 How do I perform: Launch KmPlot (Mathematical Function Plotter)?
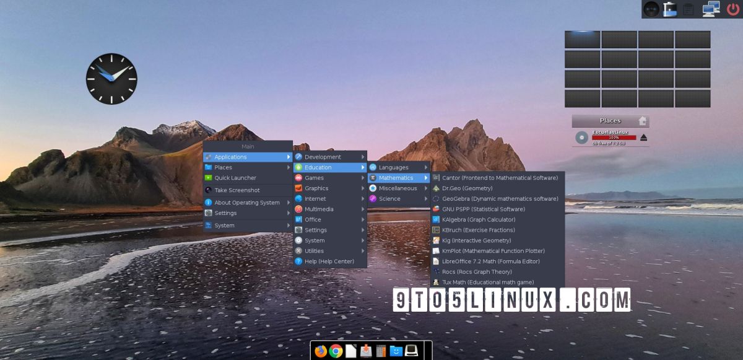pos(498,251)
